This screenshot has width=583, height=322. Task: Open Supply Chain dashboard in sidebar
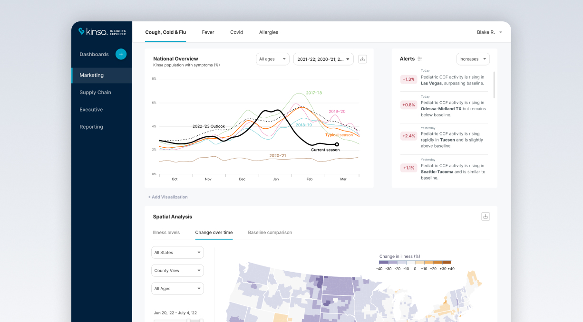[x=95, y=93]
